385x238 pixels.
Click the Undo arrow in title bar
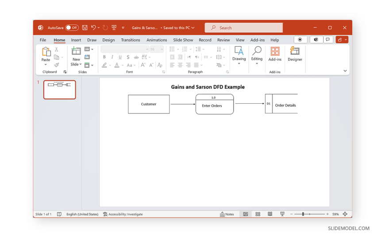pyautogui.click(x=93, y=28)
